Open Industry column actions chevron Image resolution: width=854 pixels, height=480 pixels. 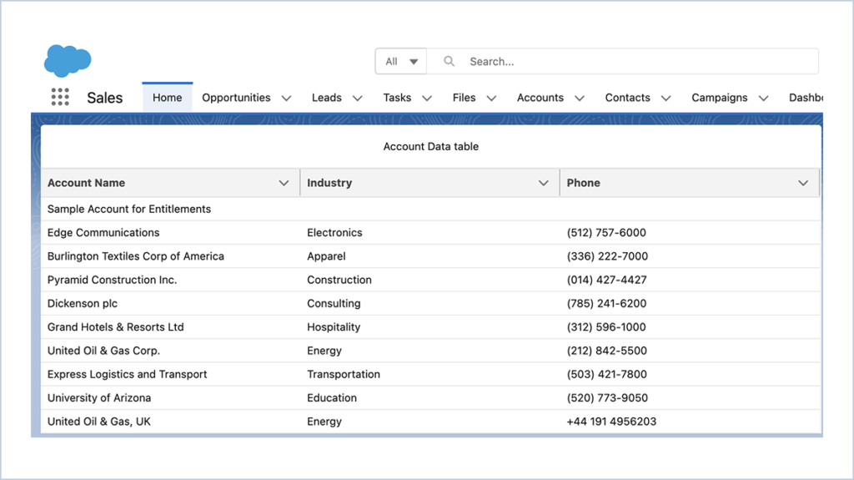pos(544,183)
